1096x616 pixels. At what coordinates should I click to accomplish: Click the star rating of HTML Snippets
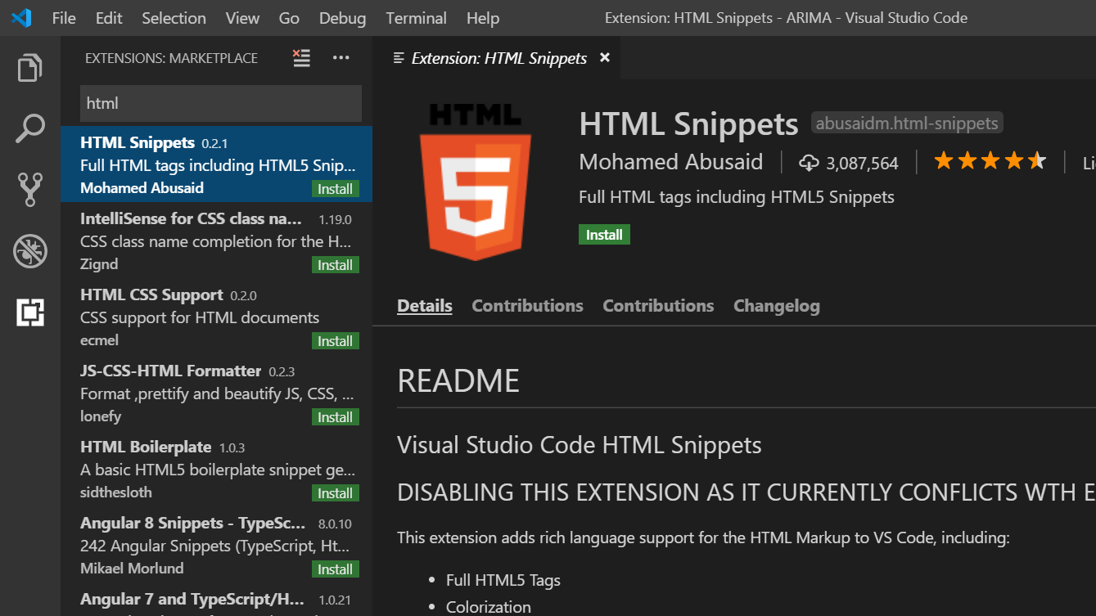990,161
